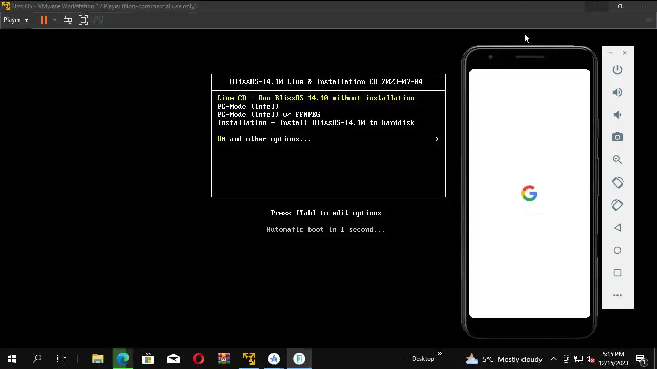Open Opera browser from taskbar
This screenshot has height=369, width=657.
(x=199, y=359)
